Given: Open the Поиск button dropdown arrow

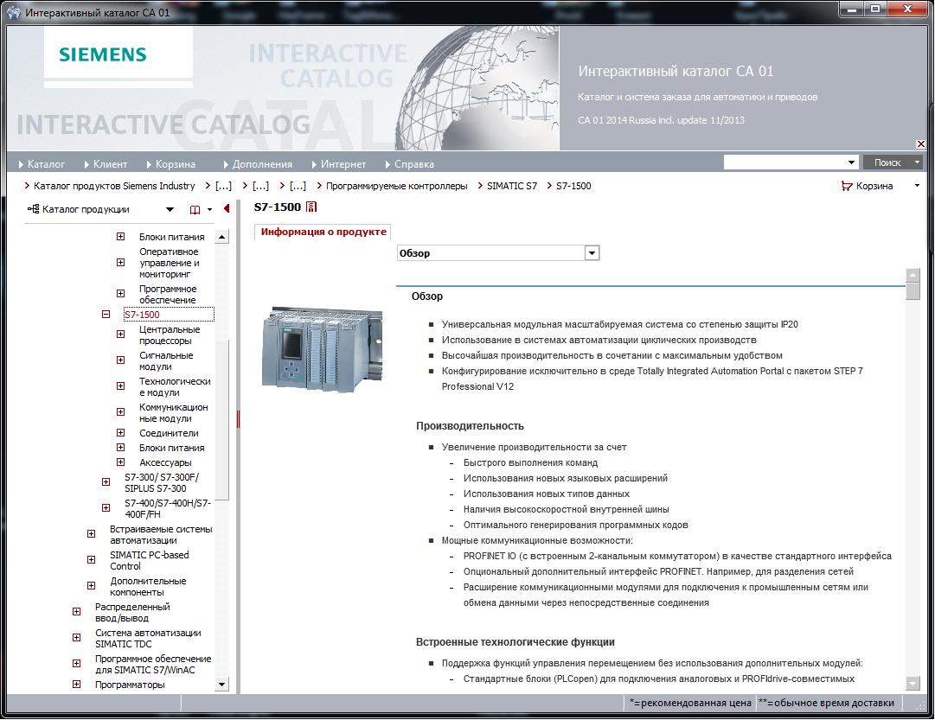Looking at the screenshot, I should [x=917, y=162].
